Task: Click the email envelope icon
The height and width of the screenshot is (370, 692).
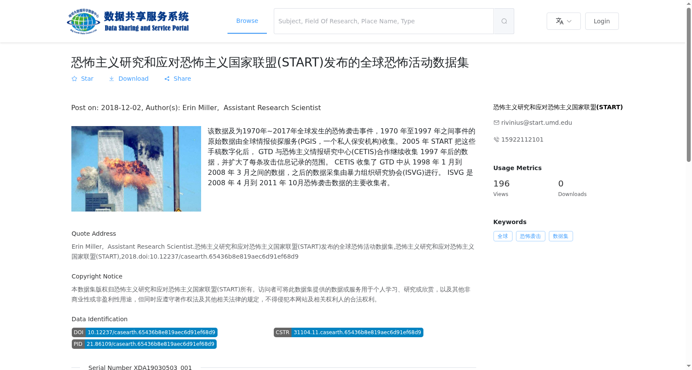Action: point(497,123)
